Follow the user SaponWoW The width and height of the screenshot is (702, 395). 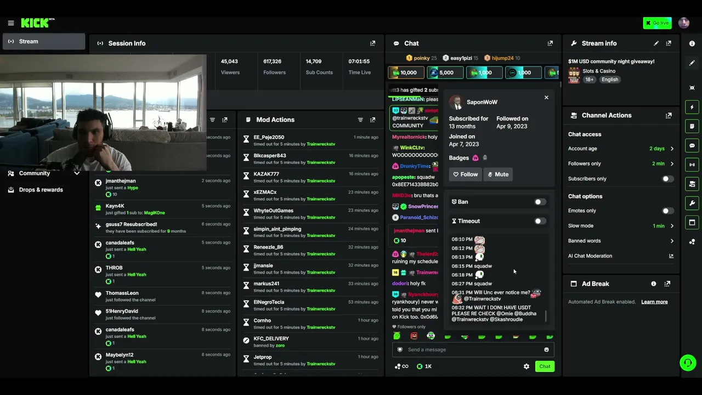(x=465, y=174)
